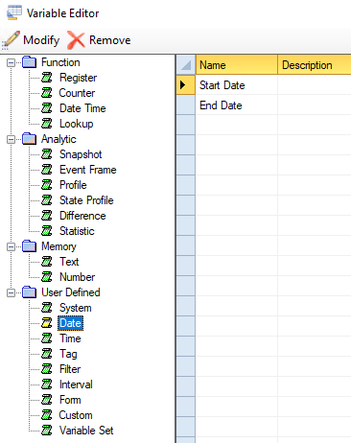This screenshot has height=443, width=351.
Task: Click the Memory folder icon
Action: click(x=29, y=246)
